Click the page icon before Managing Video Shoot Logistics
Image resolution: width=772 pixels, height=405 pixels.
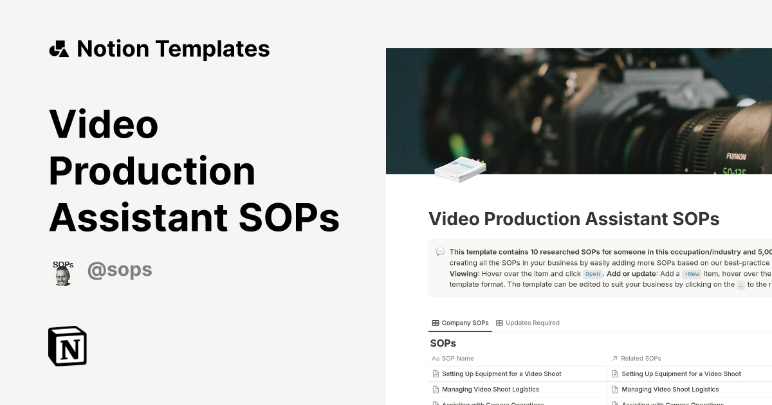point(435,389)
